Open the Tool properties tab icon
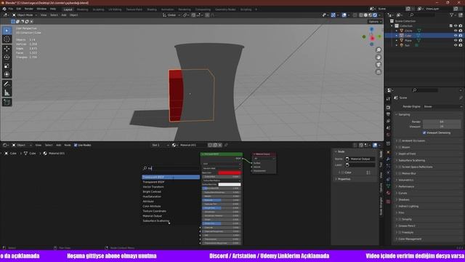This screenshot has width=465, height=262. 388,99
